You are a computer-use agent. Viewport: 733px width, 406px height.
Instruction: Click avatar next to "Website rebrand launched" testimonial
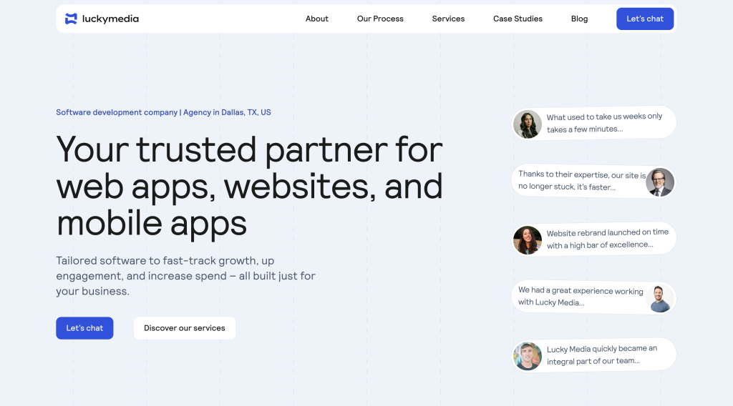click(528, 239)
